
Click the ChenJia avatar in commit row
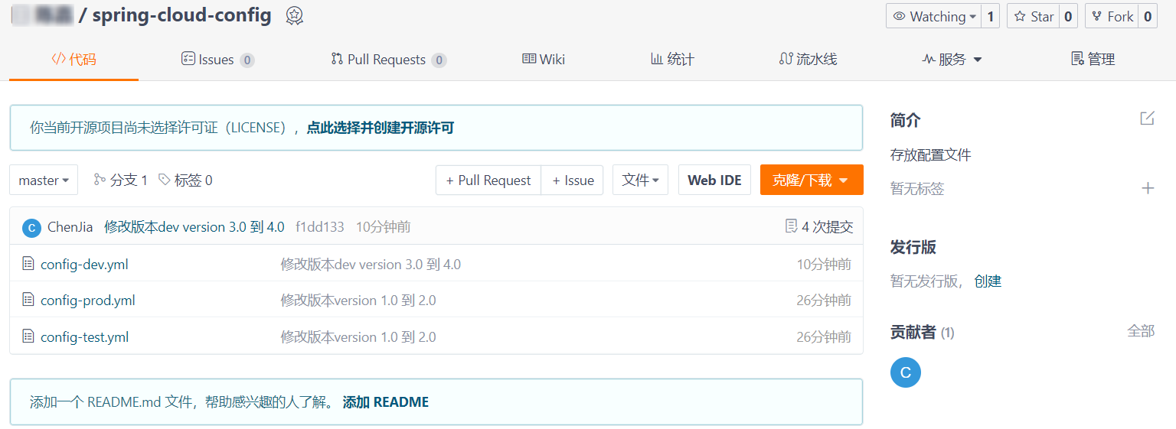coord(31,227)
